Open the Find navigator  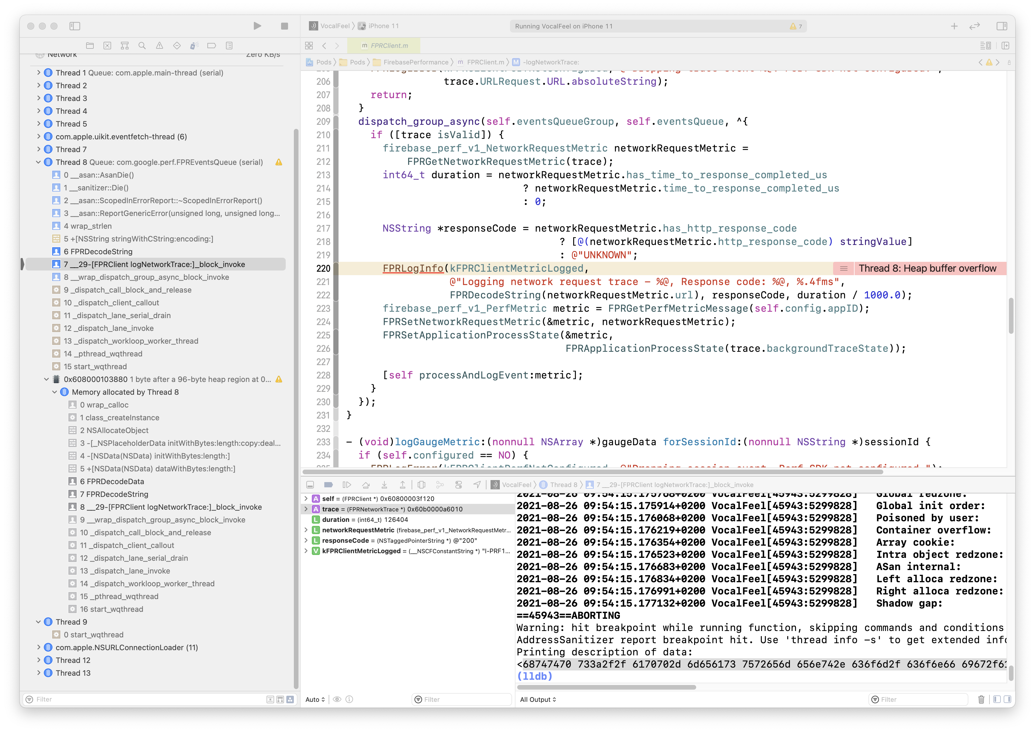(x=142, y=46)
